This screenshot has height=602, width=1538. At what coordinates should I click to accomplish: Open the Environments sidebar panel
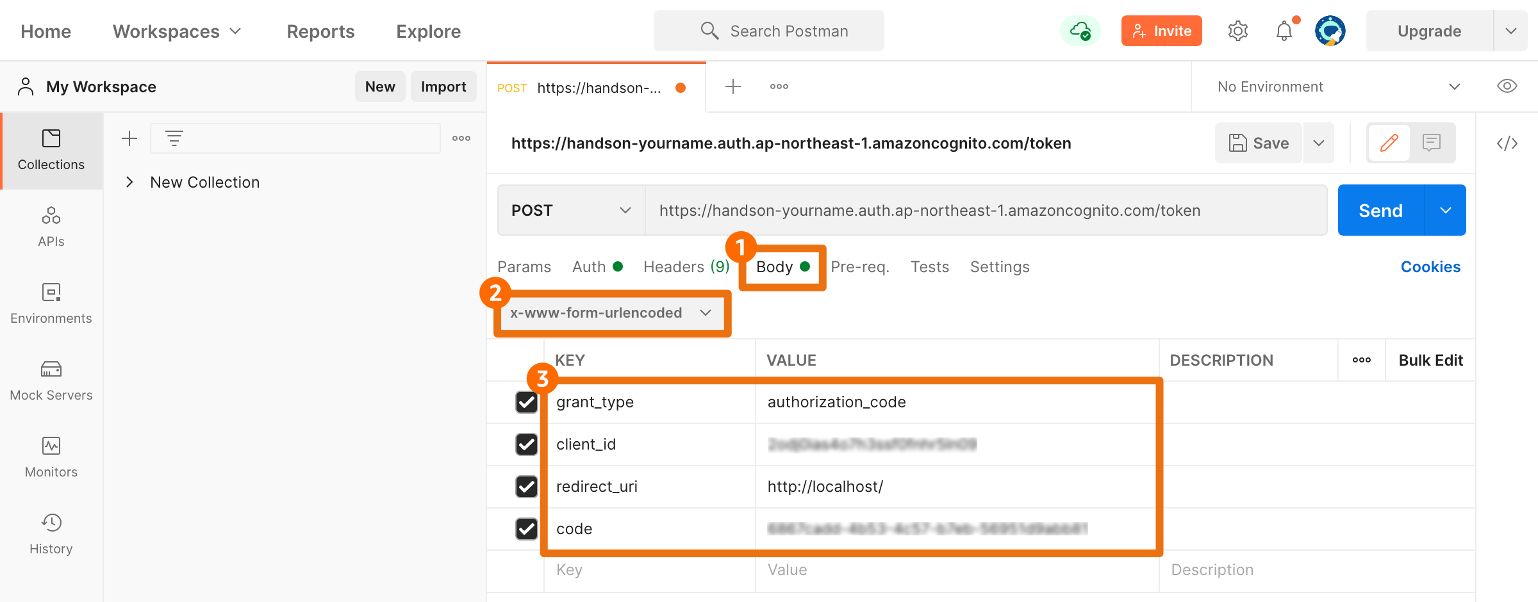pos(51,304)
